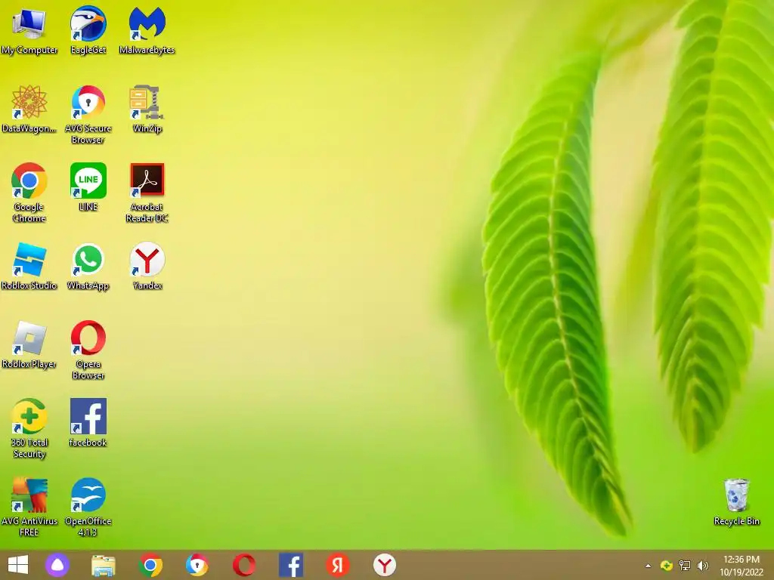Open the volume speaker tray icon

coord(702,565)
